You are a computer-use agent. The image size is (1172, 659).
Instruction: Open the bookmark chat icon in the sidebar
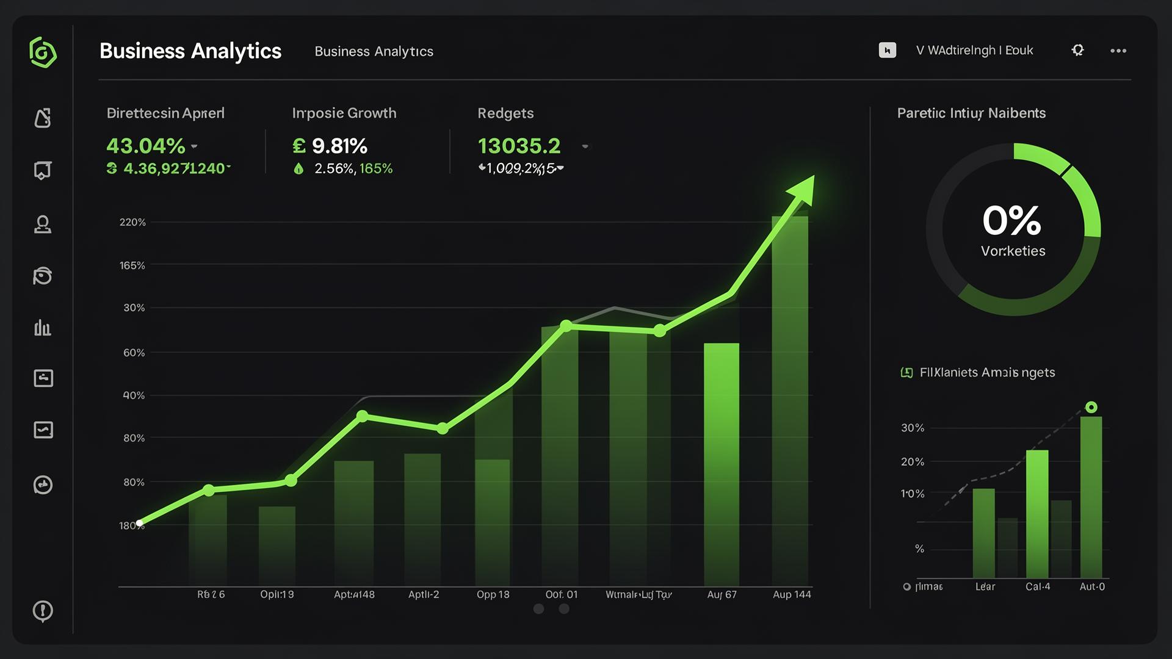point(43,170)
